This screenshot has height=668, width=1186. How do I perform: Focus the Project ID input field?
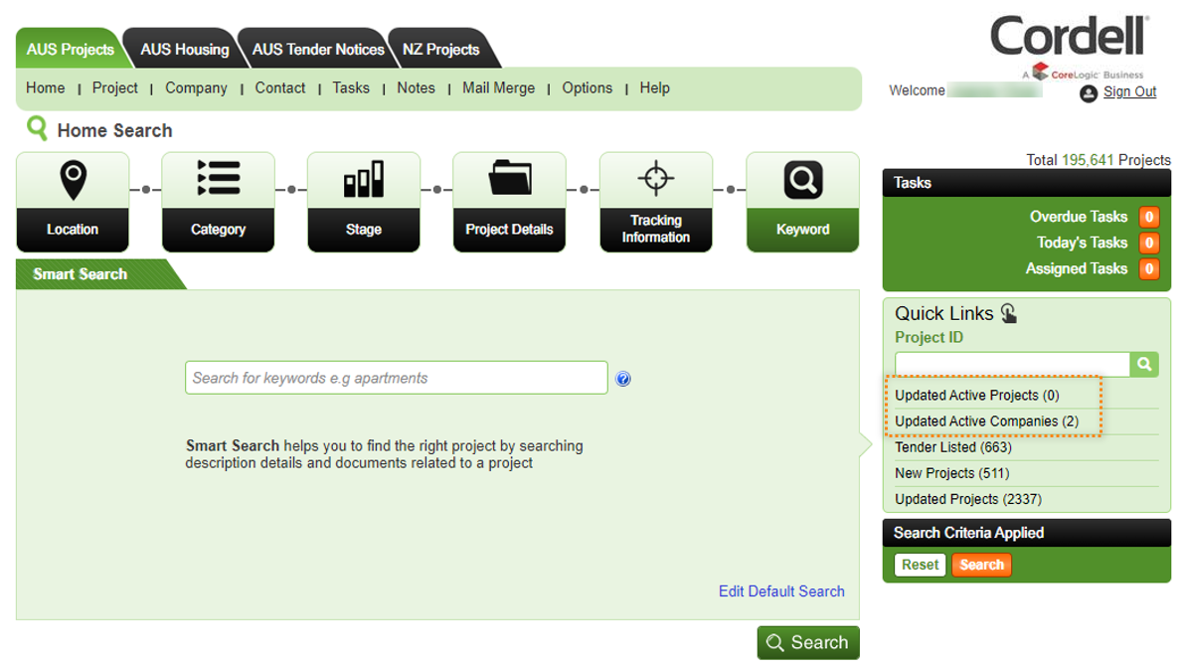(x=1012, y=364)
